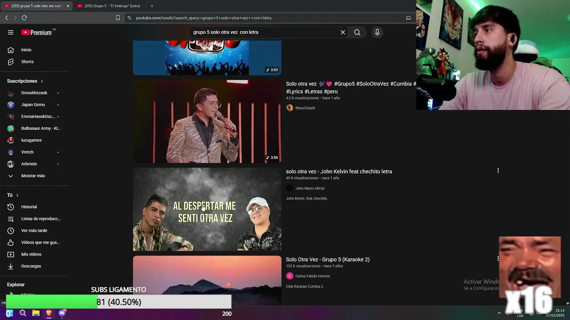
Task: Open more options for John Kelvin video
Action: coord(498,171)
